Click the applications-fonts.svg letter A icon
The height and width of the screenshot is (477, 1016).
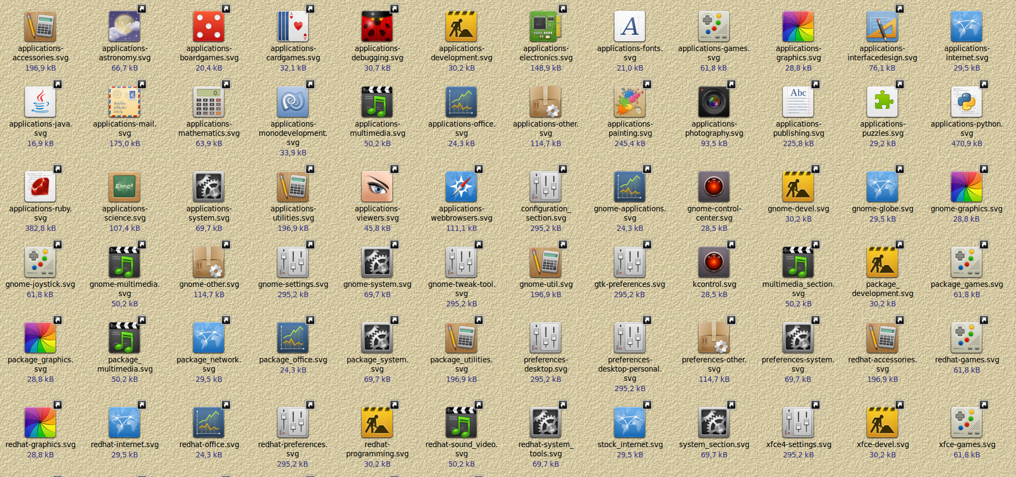(630, 26)
